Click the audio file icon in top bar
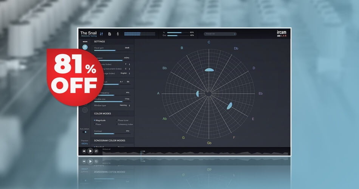 click(x=110, y=34)
